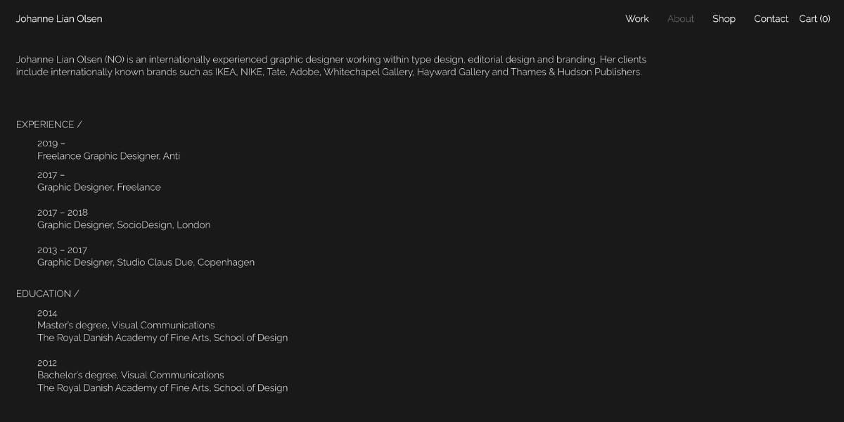Click the 2017 – 2018 date label

click(x=63, y=212)
